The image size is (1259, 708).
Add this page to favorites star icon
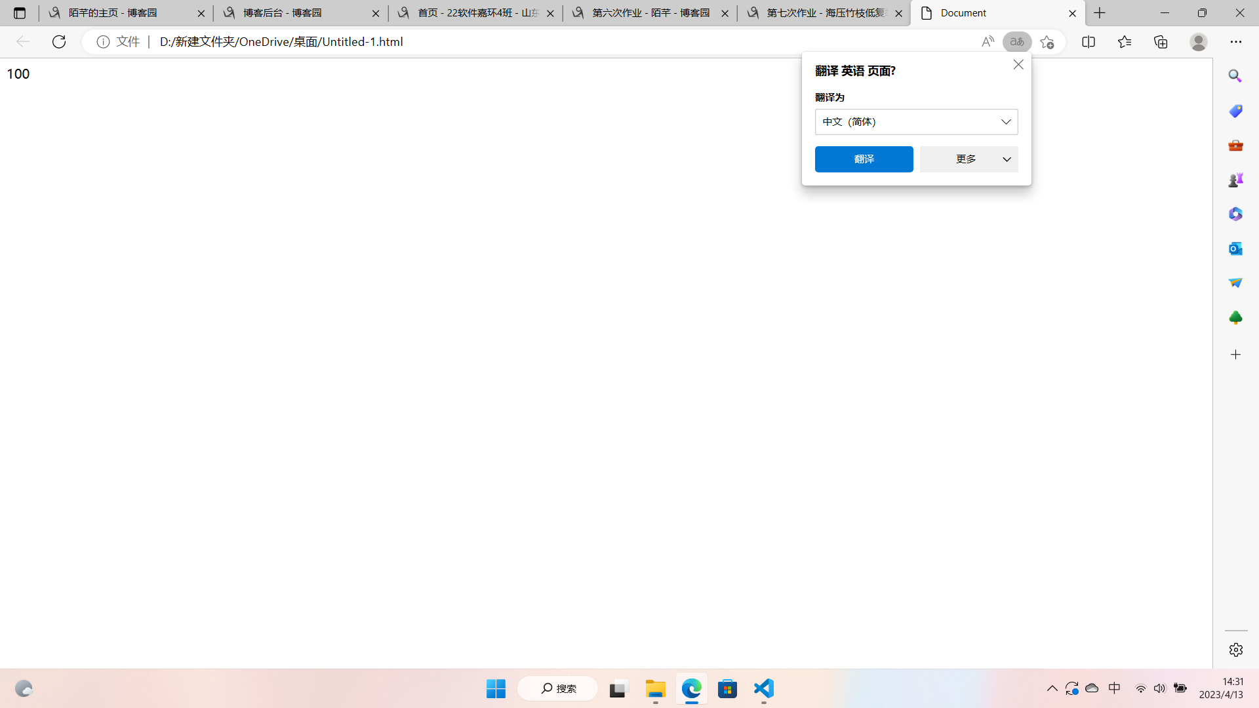1047,42
